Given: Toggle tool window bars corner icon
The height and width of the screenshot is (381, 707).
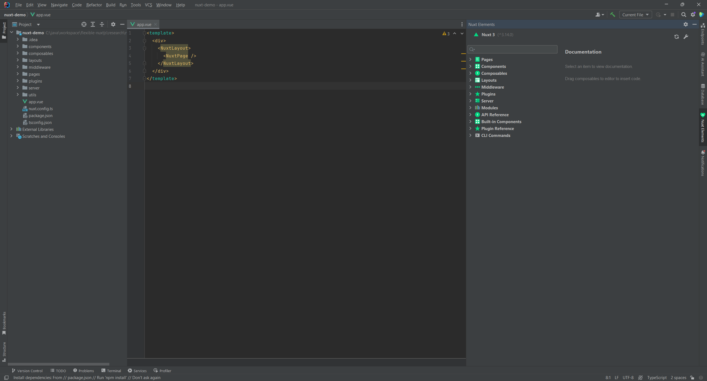Looking at the screenshot, I should [x=6, y=377].
